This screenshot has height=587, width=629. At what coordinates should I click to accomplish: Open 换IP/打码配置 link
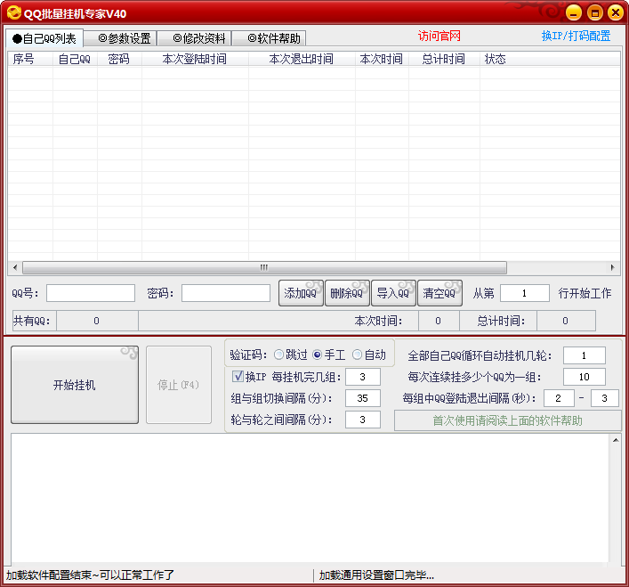576,37
